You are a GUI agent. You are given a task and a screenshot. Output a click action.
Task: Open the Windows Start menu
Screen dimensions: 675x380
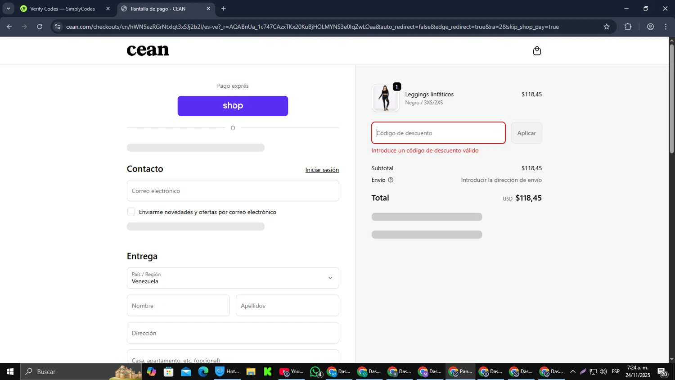point(9,372)
